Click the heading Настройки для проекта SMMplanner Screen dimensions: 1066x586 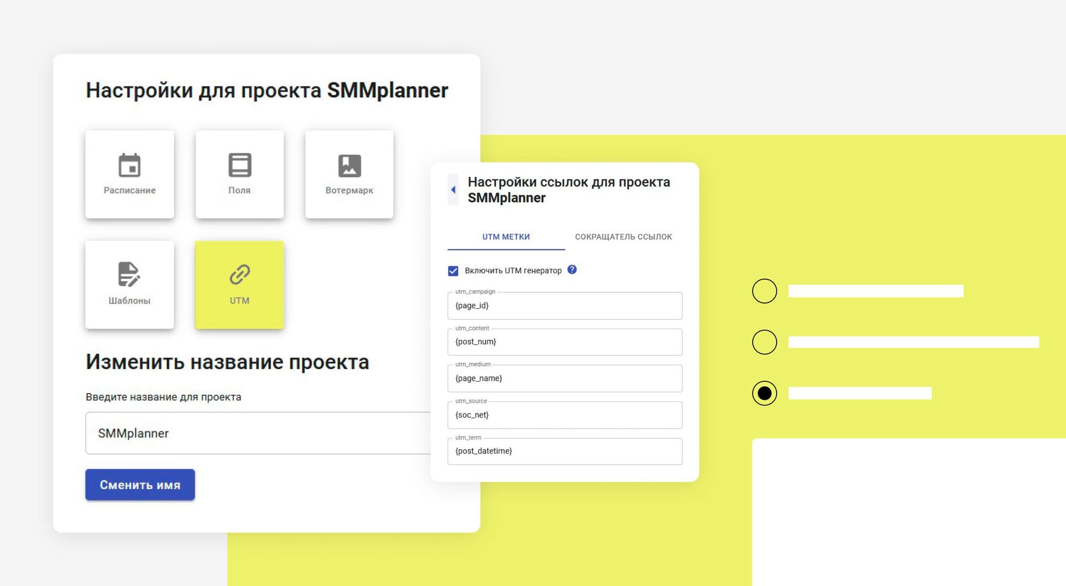point(267,91)
